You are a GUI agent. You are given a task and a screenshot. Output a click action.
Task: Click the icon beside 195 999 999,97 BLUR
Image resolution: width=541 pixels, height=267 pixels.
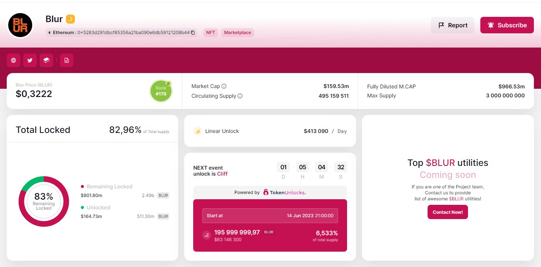pyautogui.click(x=207, y=235)
